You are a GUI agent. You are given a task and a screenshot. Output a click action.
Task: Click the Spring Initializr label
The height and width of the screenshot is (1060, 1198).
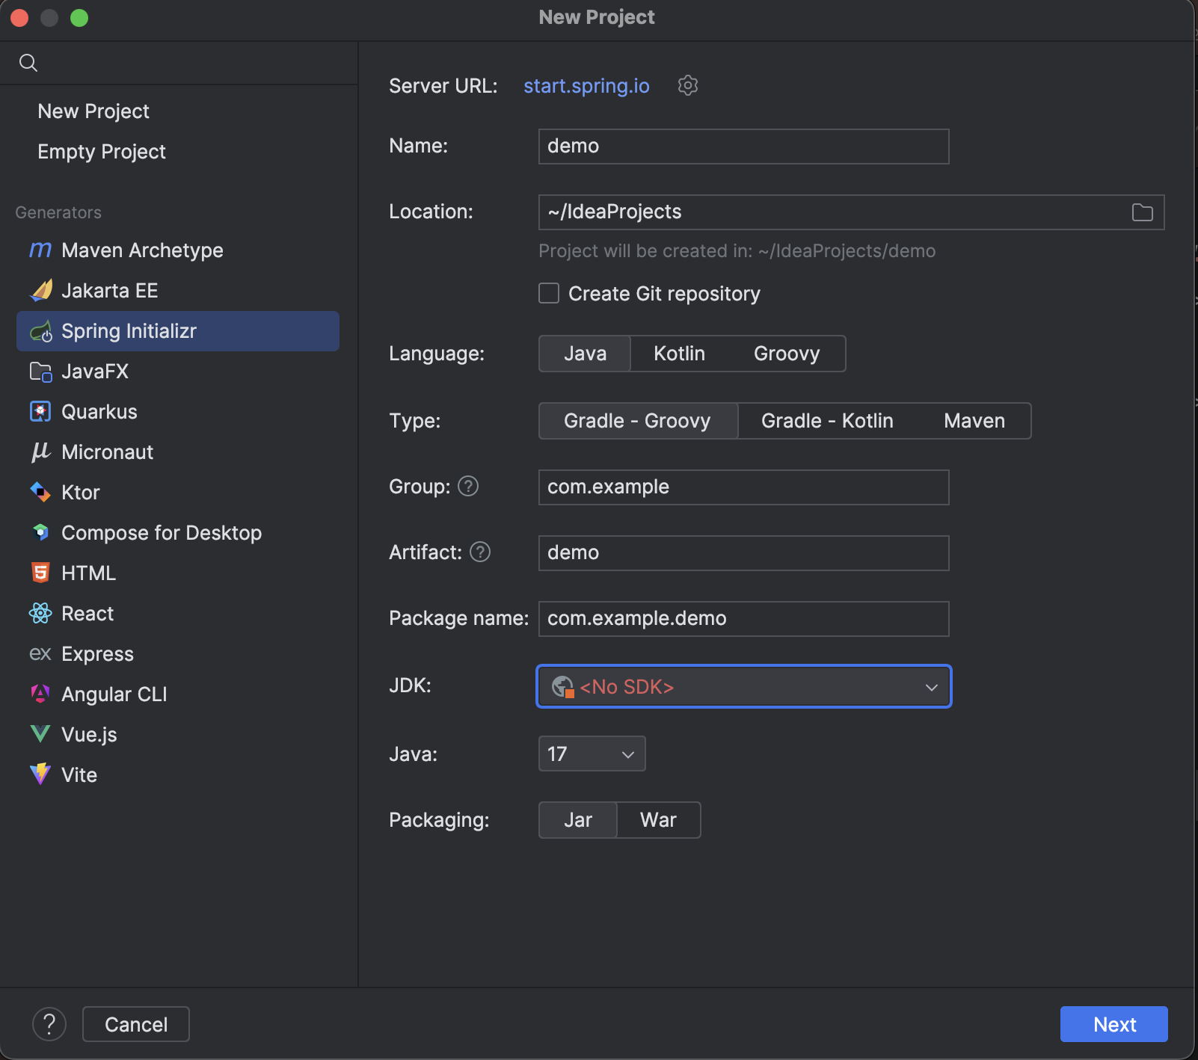coord(129,331)
